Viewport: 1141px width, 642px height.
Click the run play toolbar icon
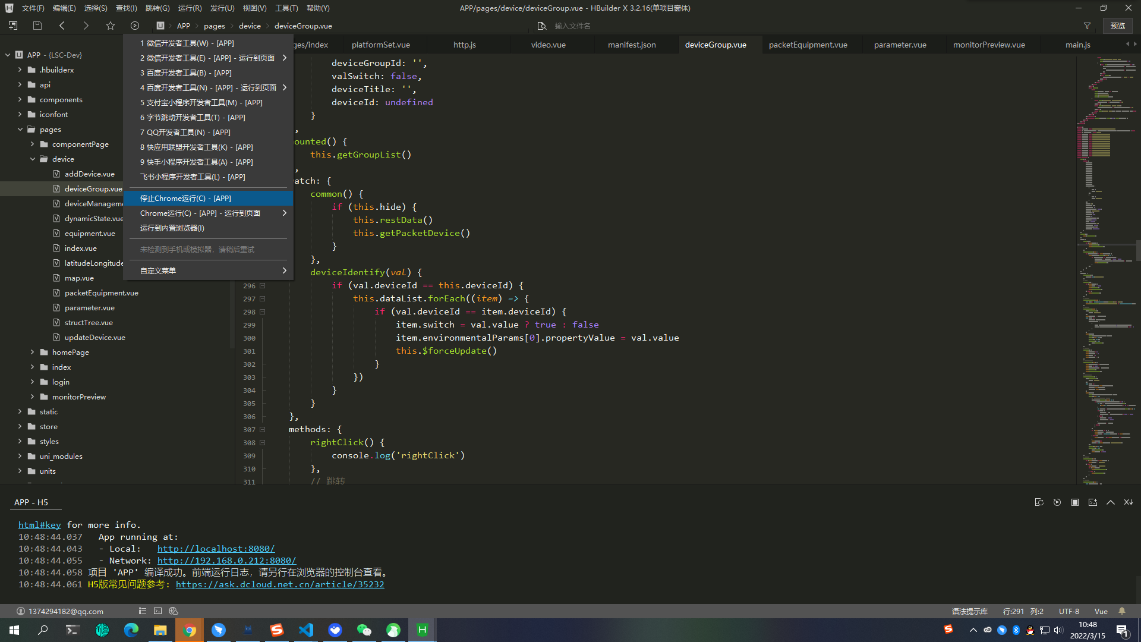coord(135,26)
